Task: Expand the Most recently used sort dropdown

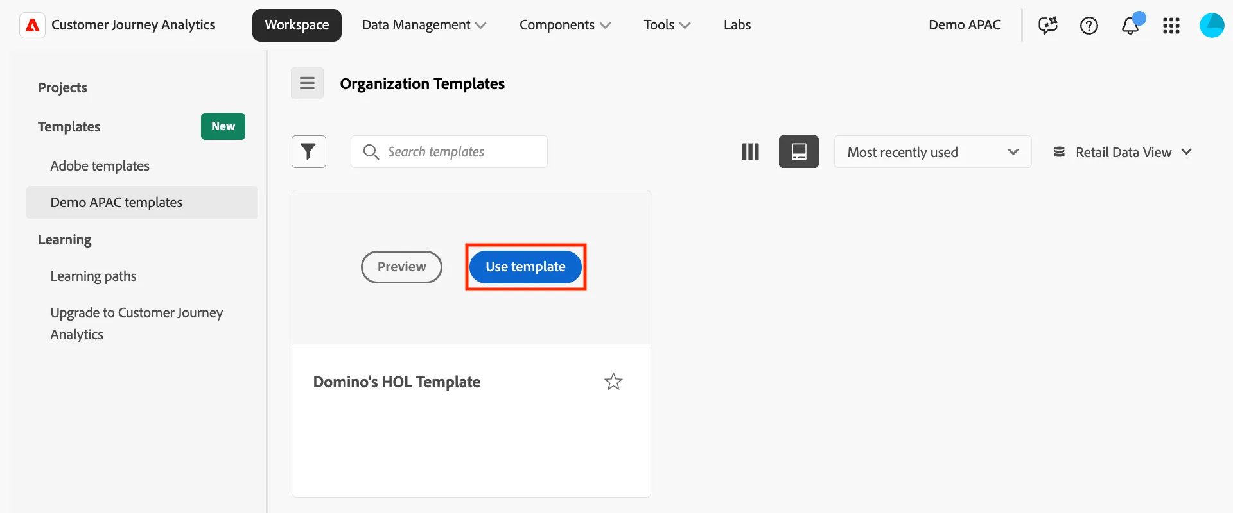Action: [932, 152]
